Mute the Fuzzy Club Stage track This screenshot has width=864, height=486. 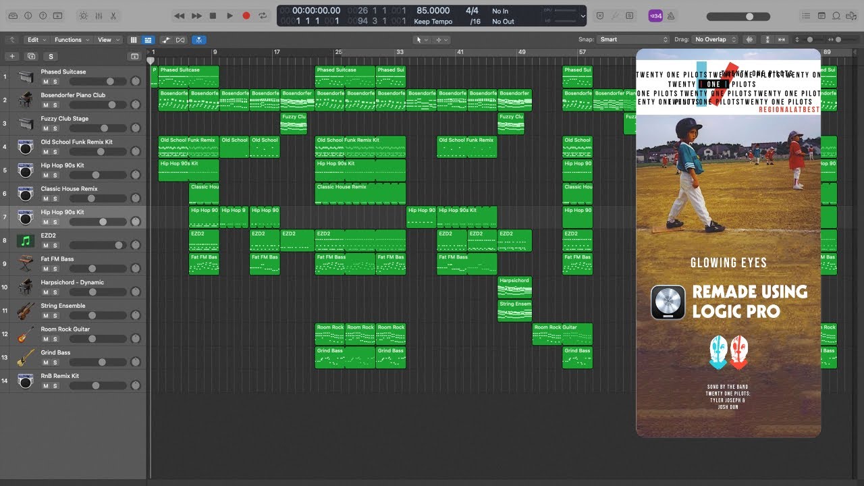[x=46, y=128]
